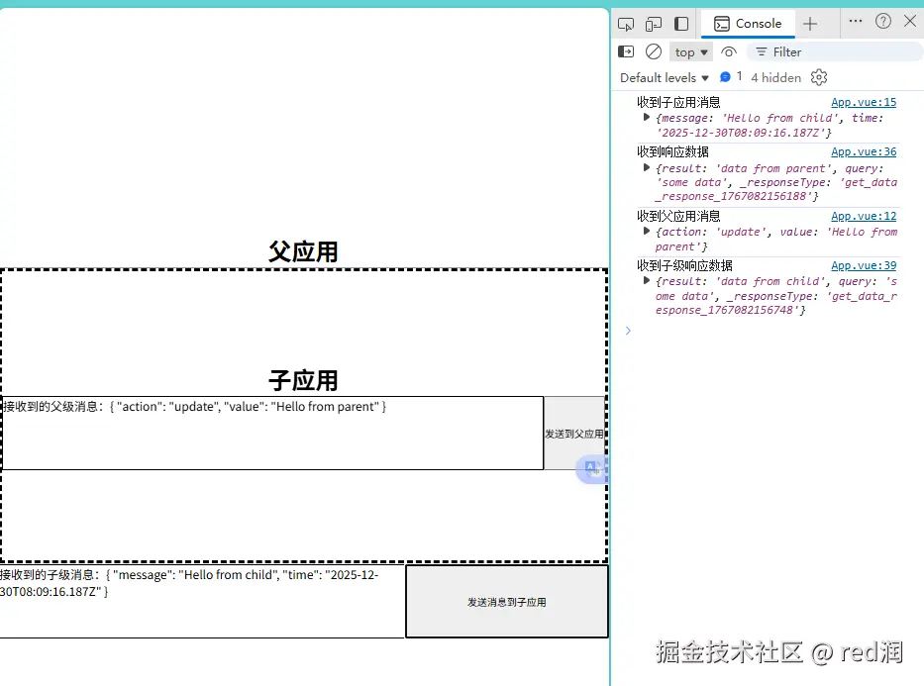Show the console sidebar

point(626,51)
